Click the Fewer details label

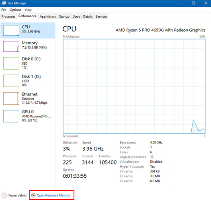tap(18, 195)
